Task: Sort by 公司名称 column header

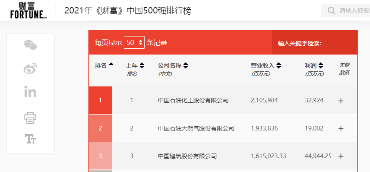Action: click(x=173, y=65)
